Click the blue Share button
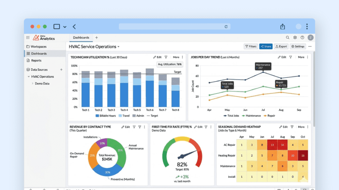This screenshot has height=190, width=339. tap(266, 47)
